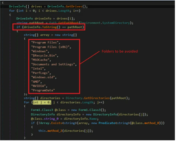Click highlighted 'int j = 0;' in inner loop

point(42,102)
